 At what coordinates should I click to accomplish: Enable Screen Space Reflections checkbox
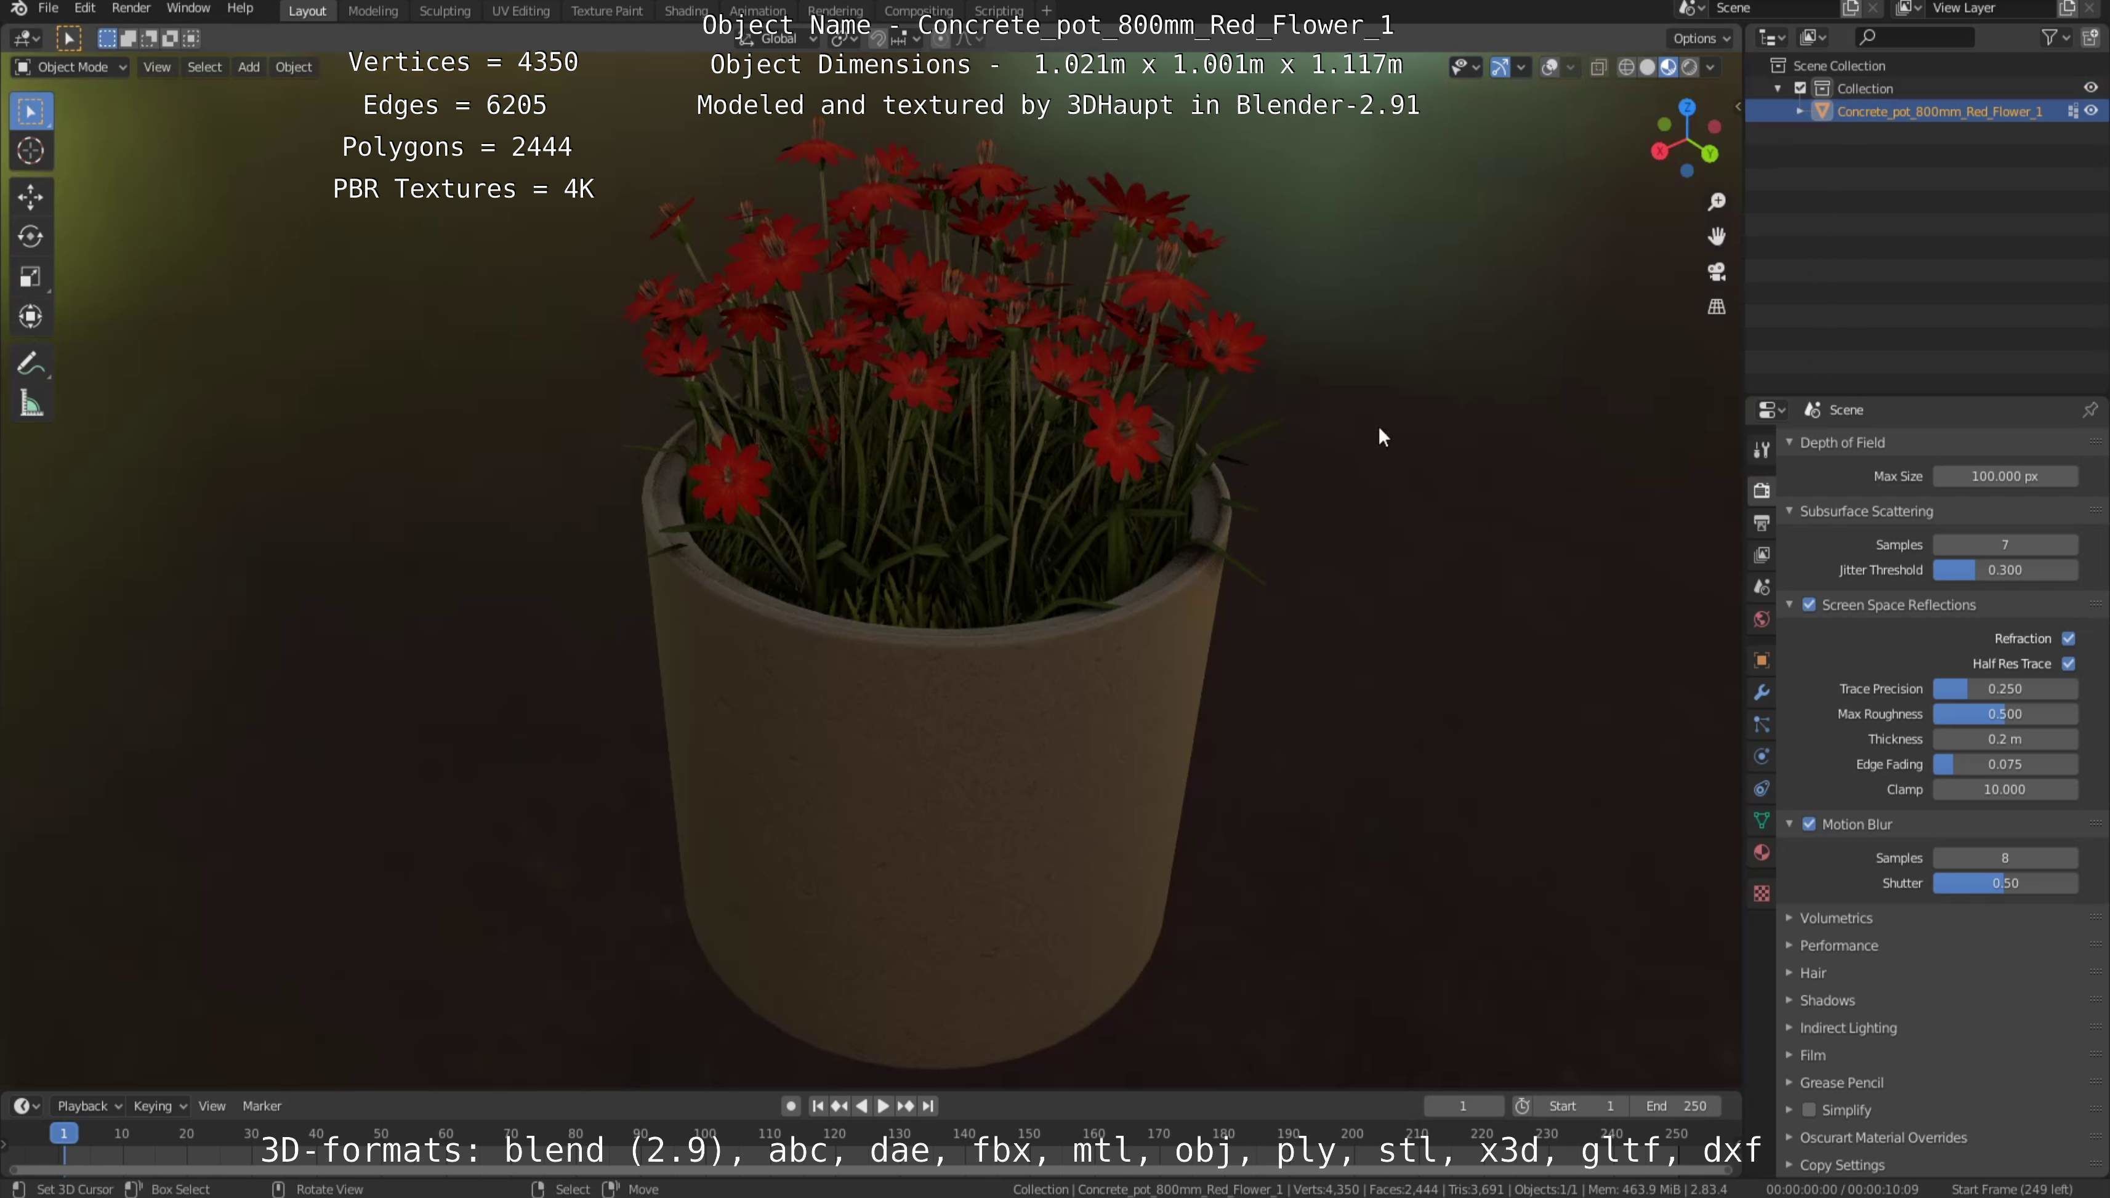click(x=1809, y=605)
